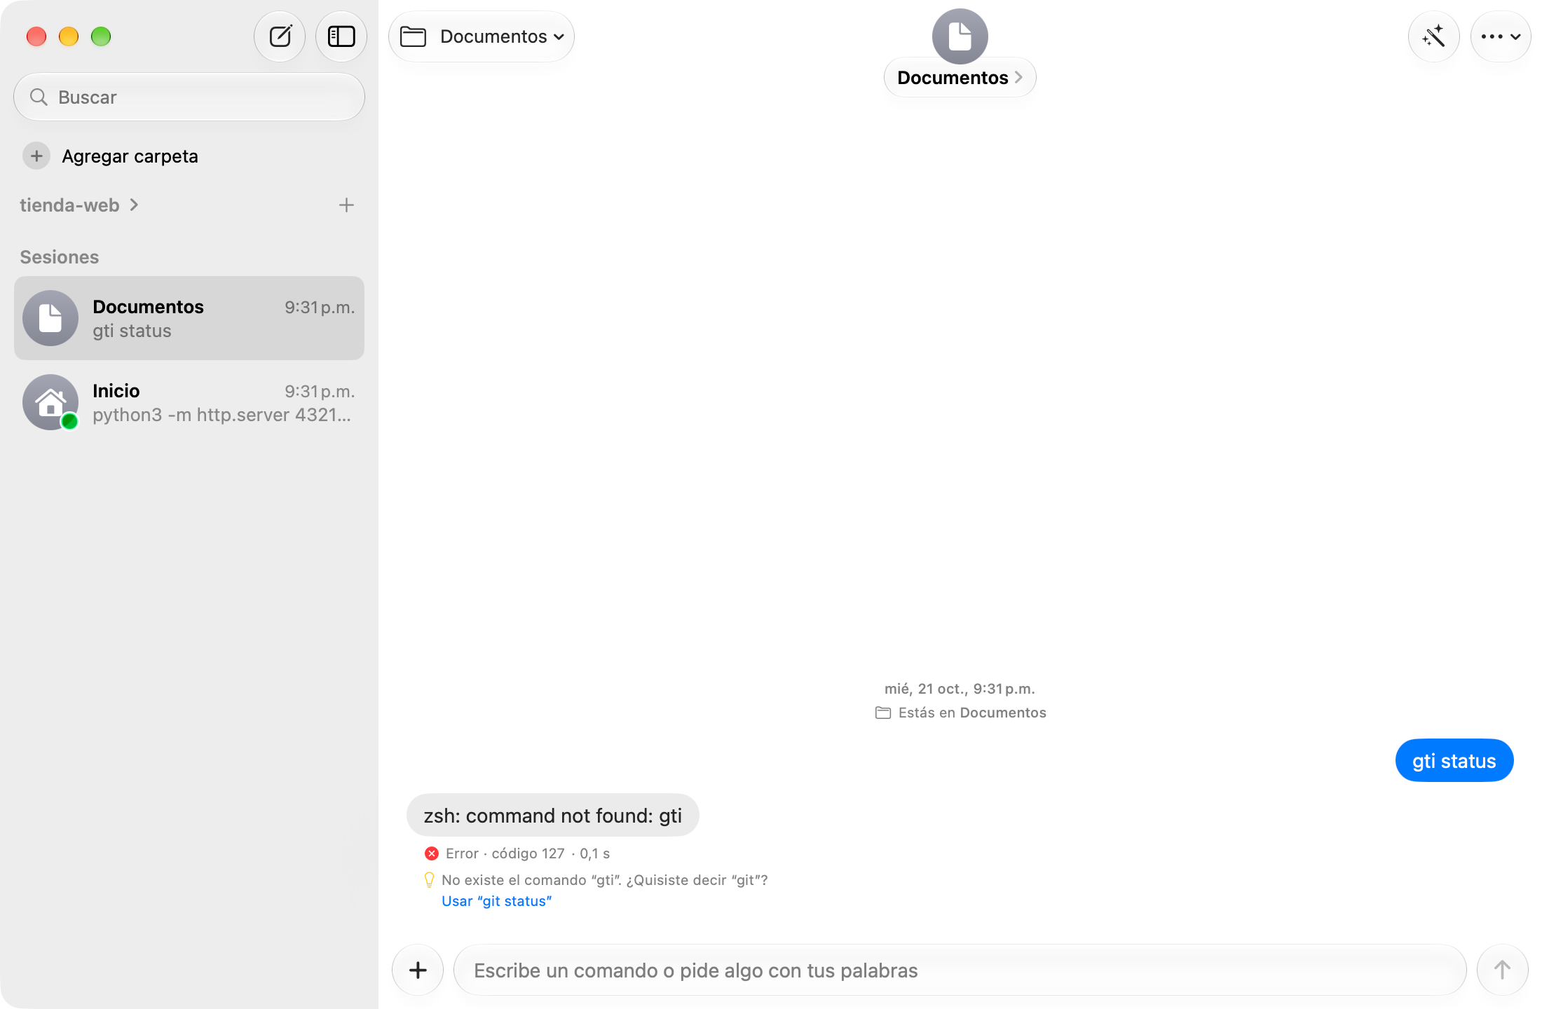Image resolution: width=1542 pixels, height=1009 pixels.
Task: Click the lightbulb hint icon
Action: click(430, 880)
